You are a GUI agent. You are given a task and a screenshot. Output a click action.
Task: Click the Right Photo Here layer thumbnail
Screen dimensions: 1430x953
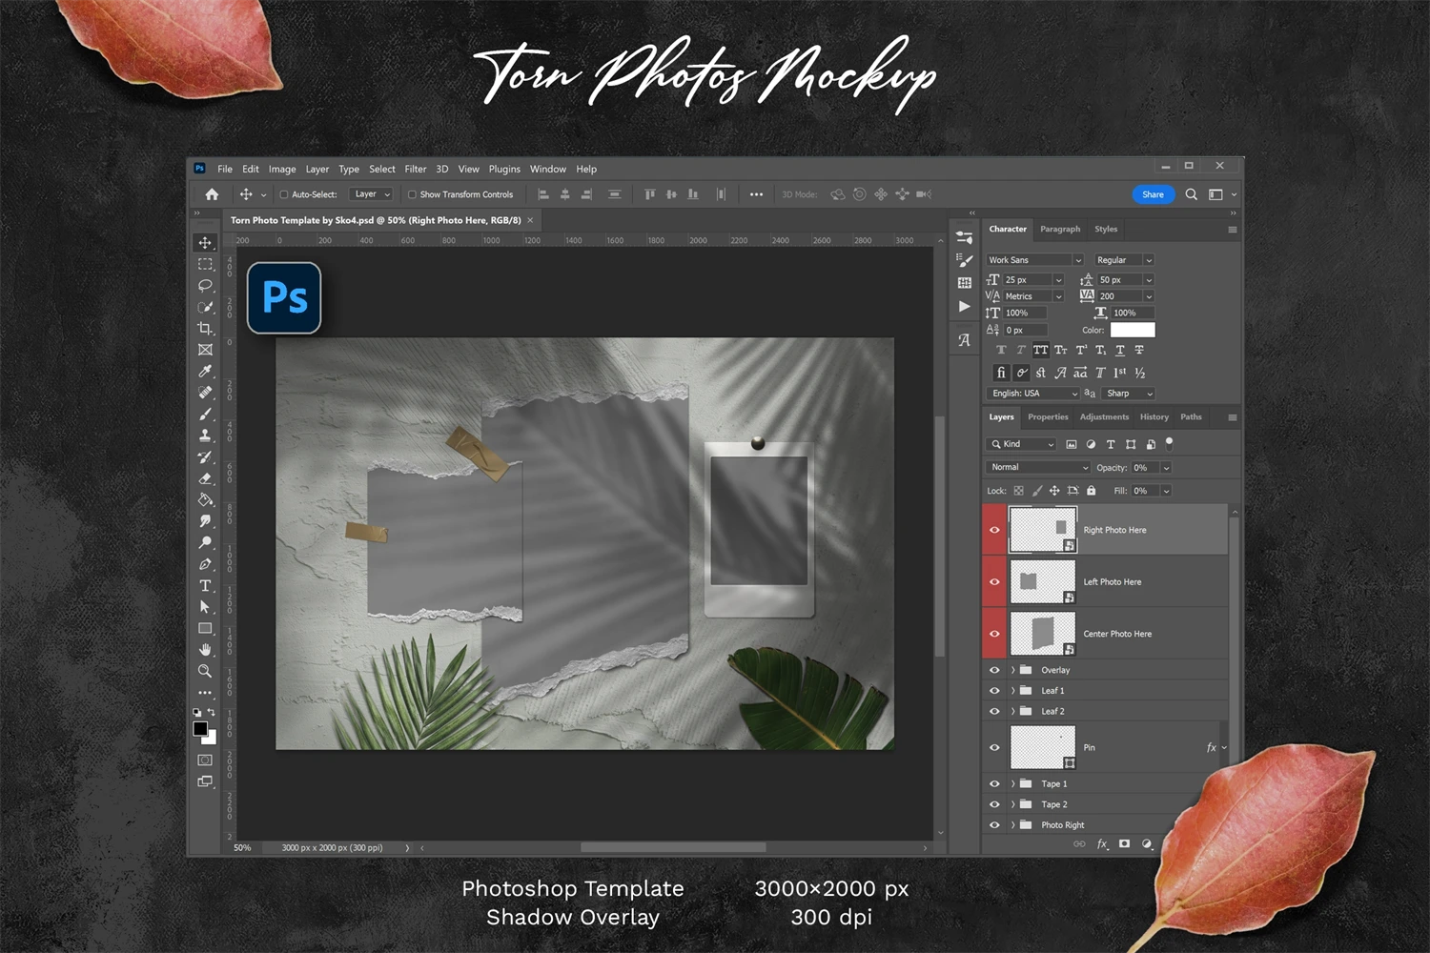click(x=1042, y=530)
